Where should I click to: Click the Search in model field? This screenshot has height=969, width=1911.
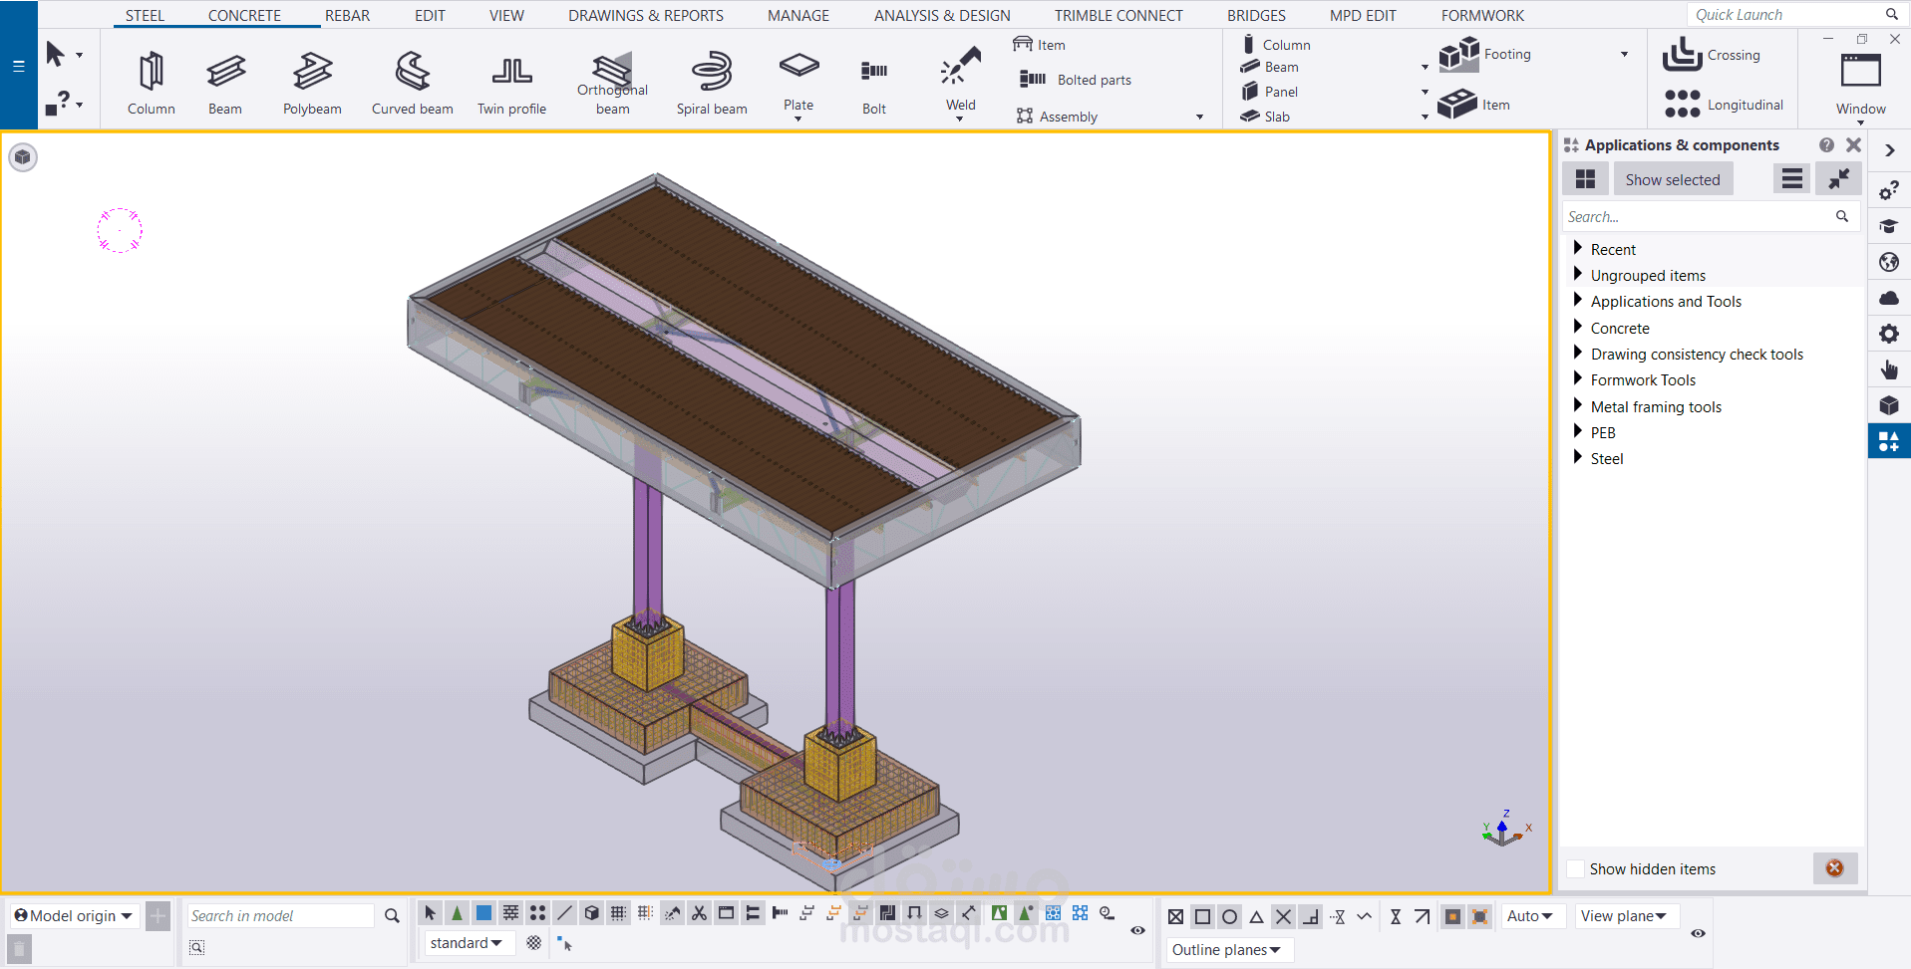[279, 916]
